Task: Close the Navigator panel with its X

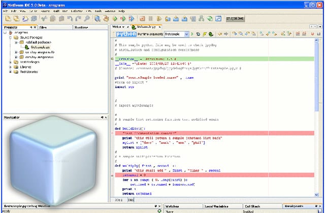Action: point(106,117)
